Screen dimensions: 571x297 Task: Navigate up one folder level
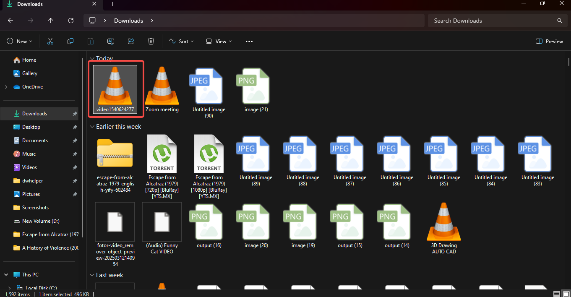(x=51, y=20)
